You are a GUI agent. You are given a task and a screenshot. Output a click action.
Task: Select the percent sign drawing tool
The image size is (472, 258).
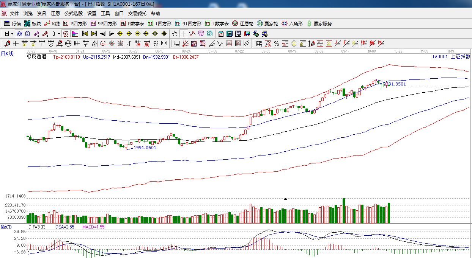(277, 44)
